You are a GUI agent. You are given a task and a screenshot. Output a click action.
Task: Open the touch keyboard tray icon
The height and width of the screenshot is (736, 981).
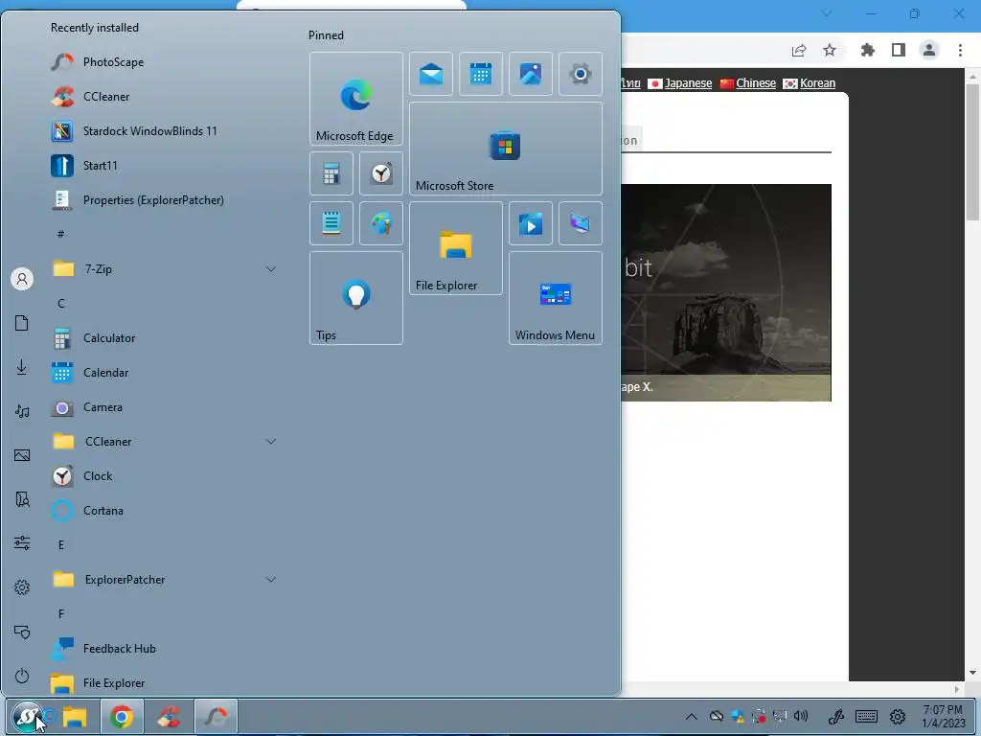[866, 716]
